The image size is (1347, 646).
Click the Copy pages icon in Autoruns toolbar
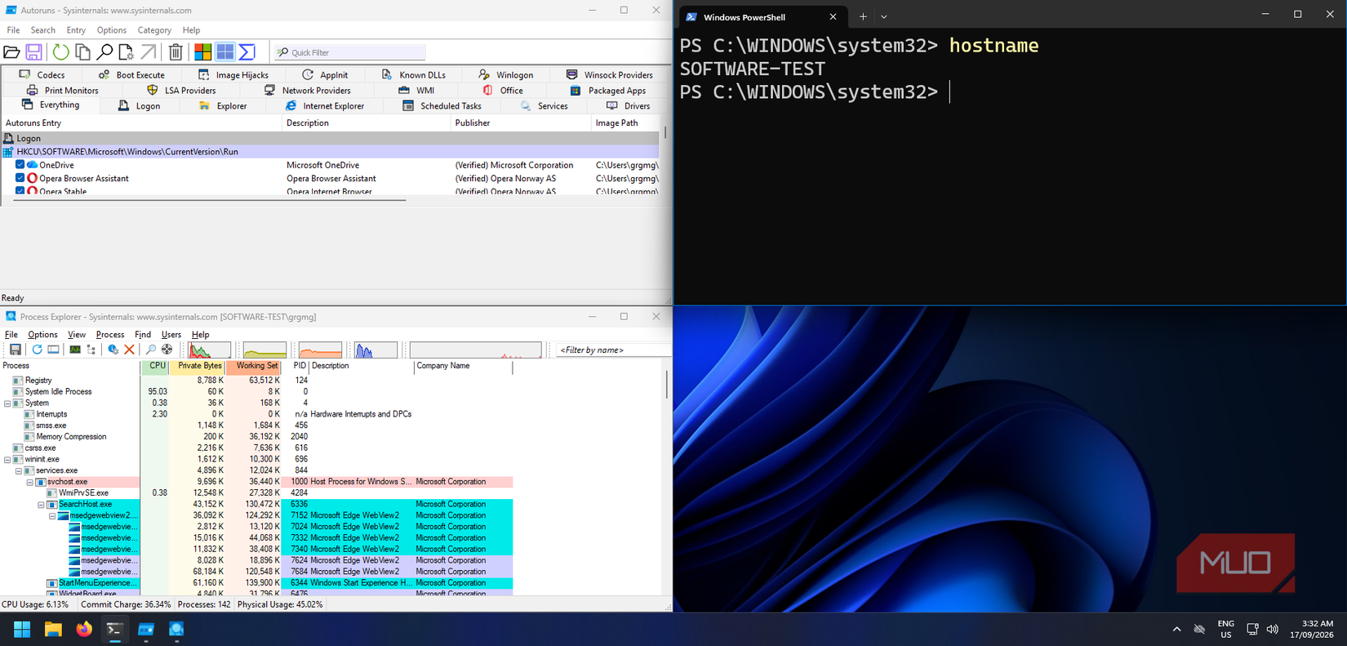coord(82,52)
